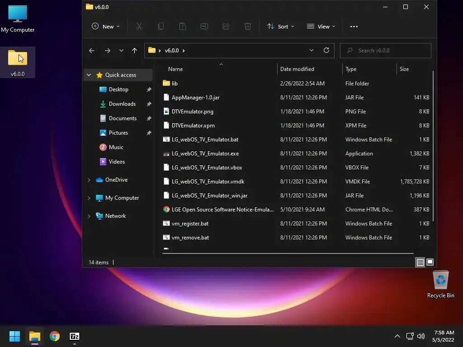463x347 pixels.
Task: Open Desktop in Quick access
Action: pyautogui.click(x=118, y=89)
